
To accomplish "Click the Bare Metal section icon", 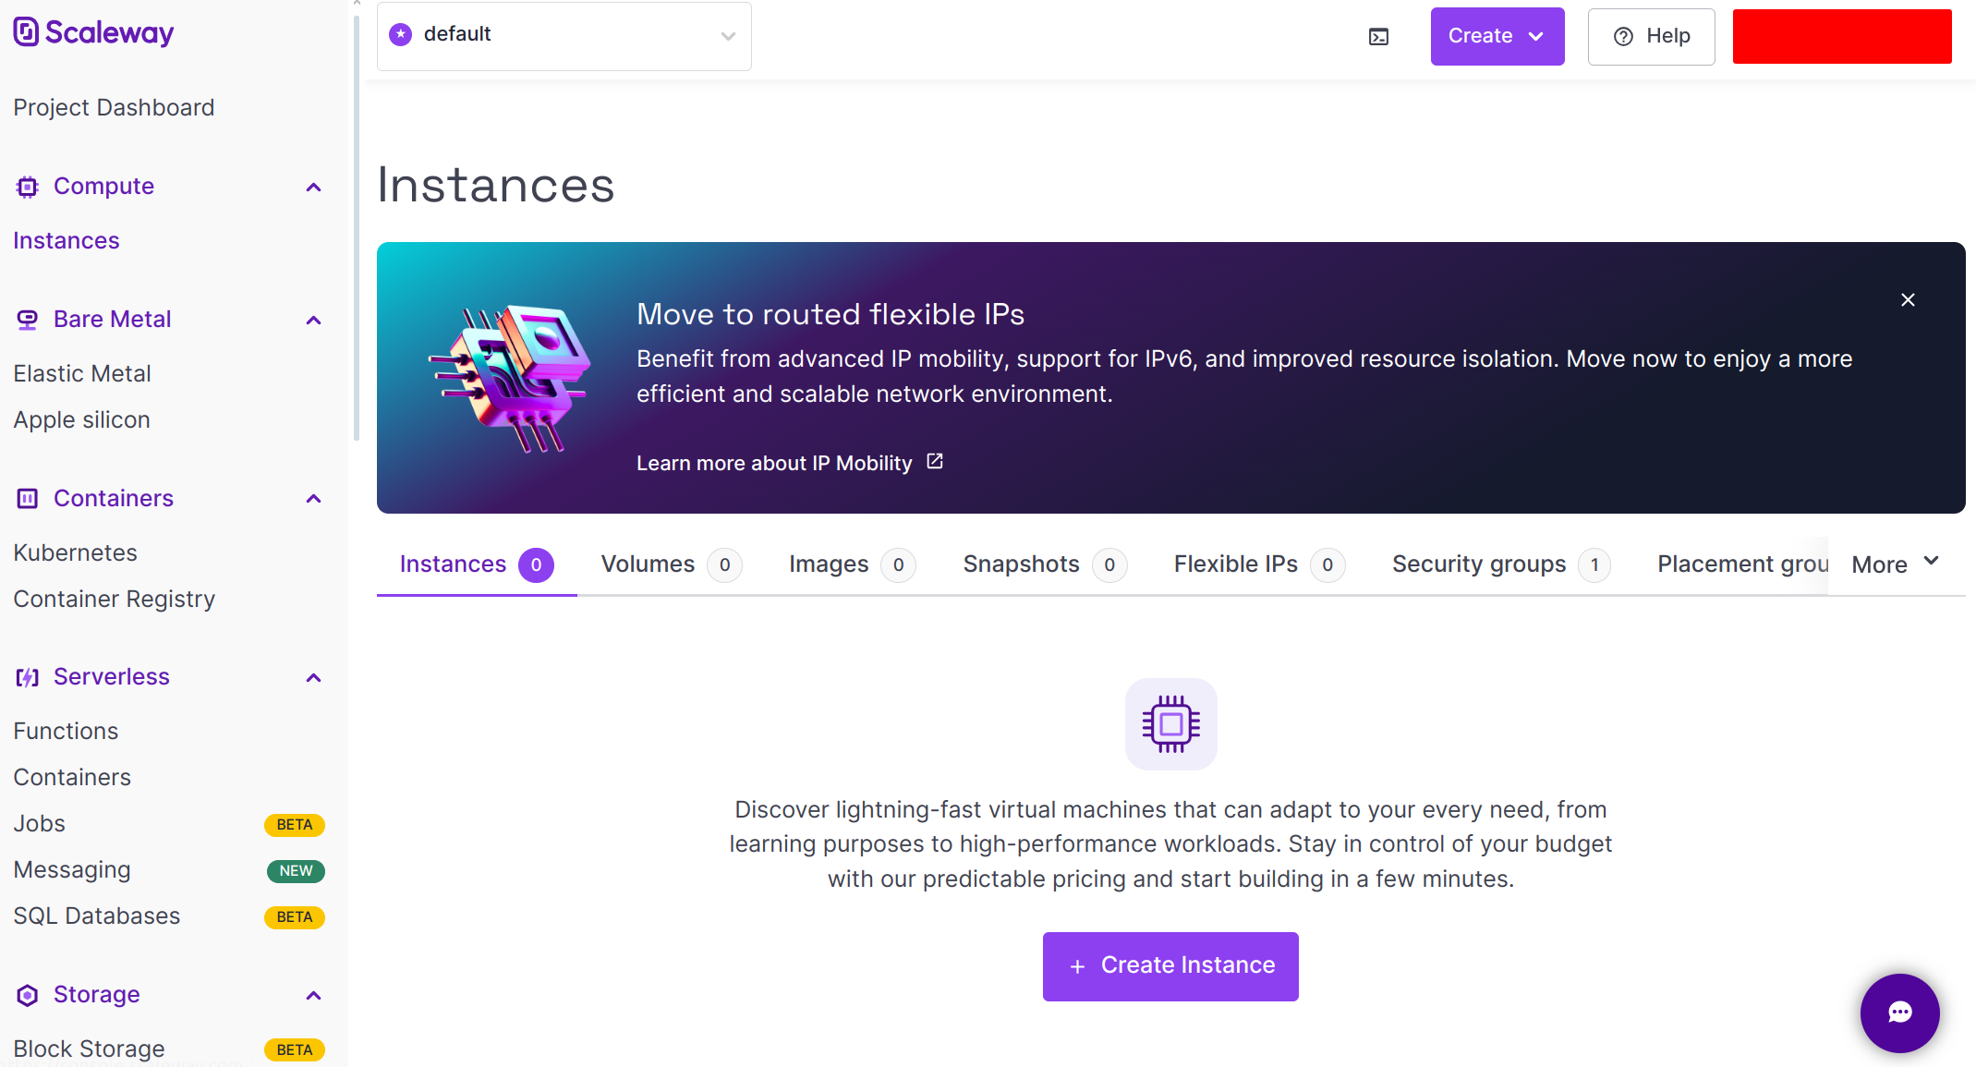I will tap(28, 320).
